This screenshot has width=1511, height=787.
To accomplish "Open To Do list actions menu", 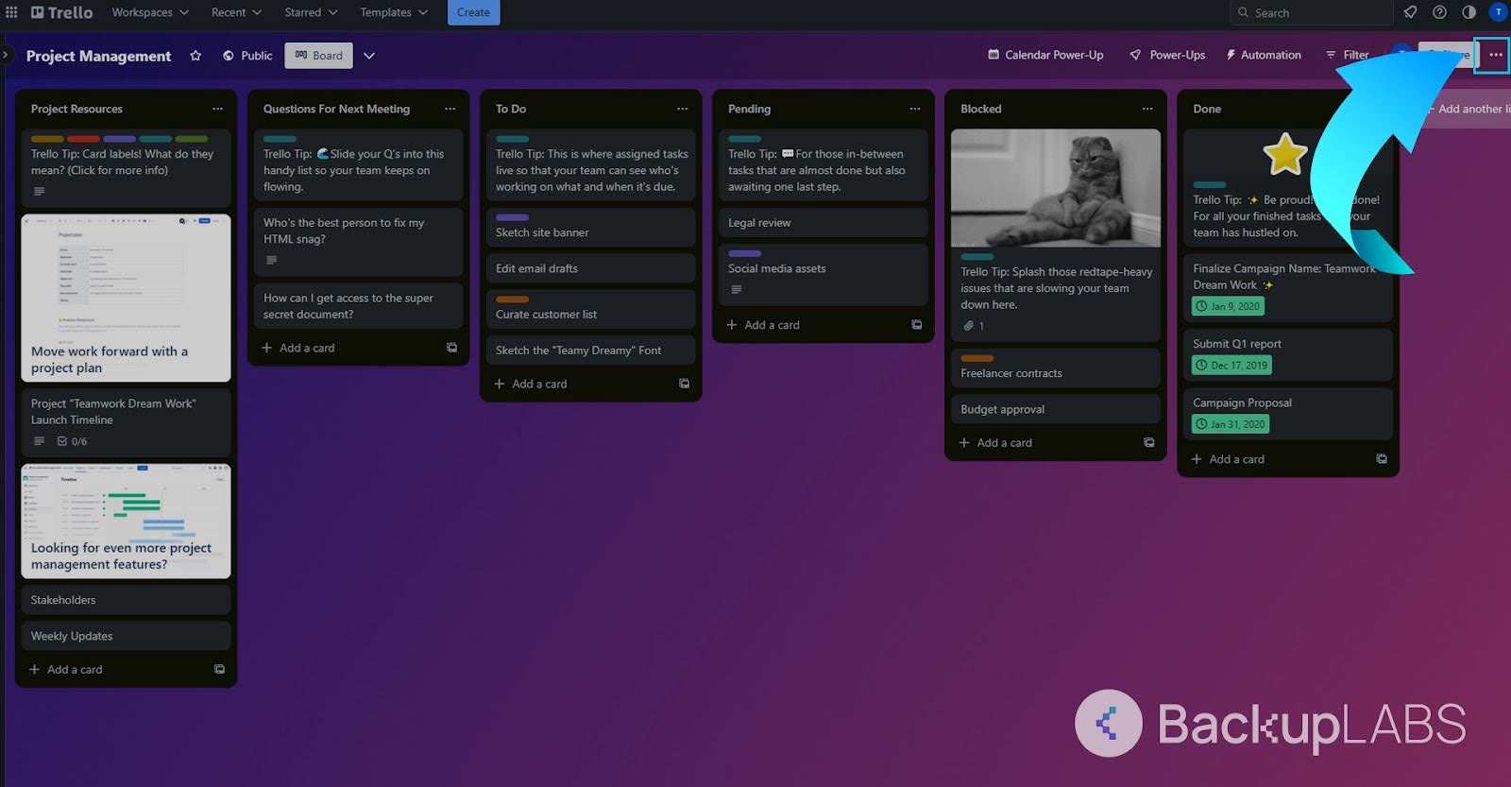I will pos(682,109).
